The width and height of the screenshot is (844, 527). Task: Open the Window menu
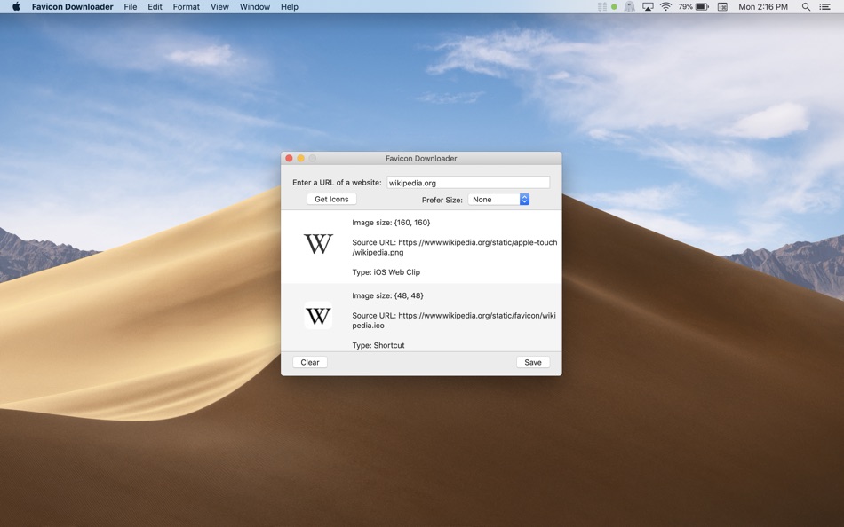[255, 6]
